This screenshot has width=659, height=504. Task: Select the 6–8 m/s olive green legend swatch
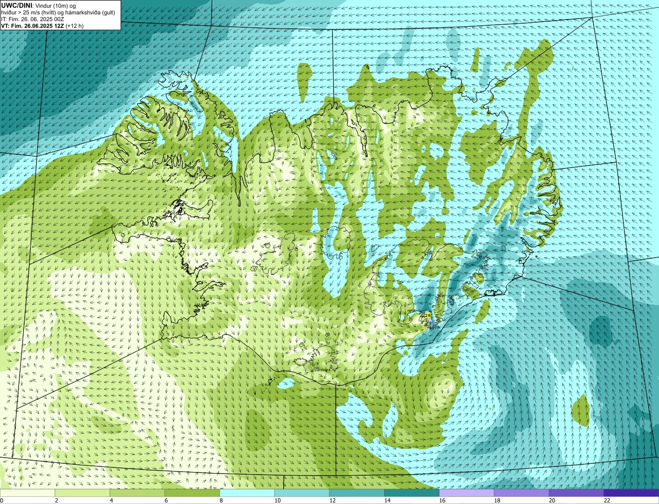(x=192, y=493)
